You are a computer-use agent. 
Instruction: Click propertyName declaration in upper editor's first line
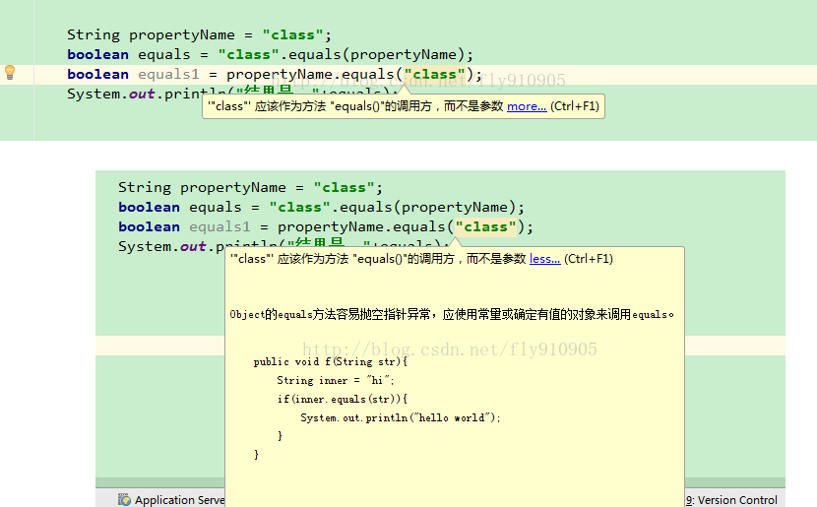click(182, 34)
